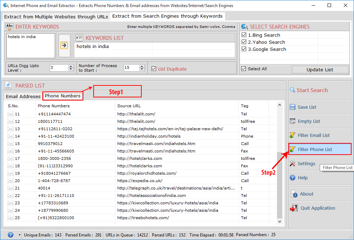Select phone number +911144447474
This screenshot has width=354, height=240.
(54, 114)
